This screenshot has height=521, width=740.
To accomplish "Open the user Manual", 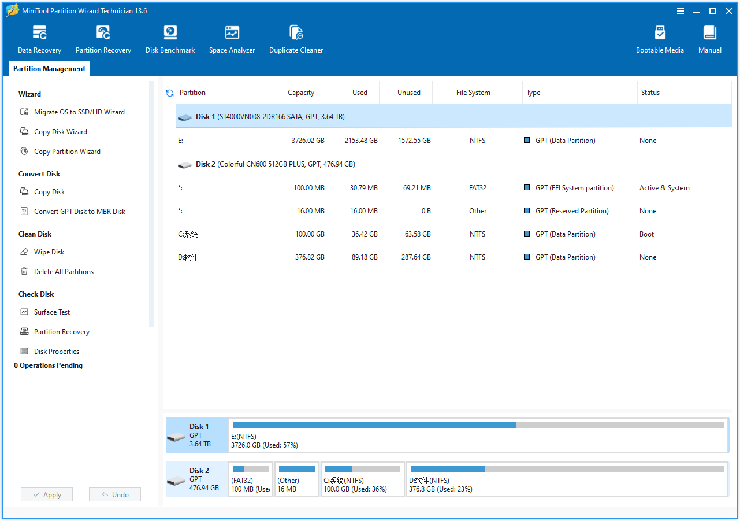I will coord(709,38).
